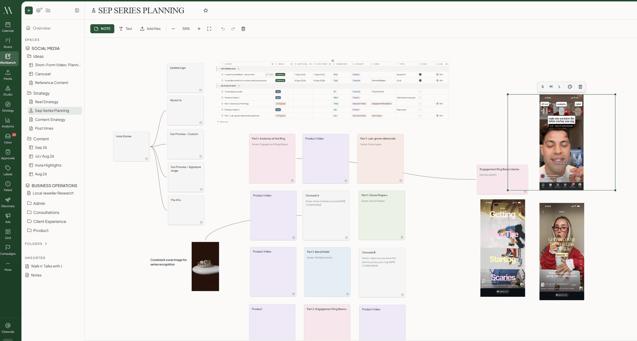Image resolution: width=637 pixels, height=341 pixels.
Task: Collapse the sidebar panel
Action: [77, 10]
